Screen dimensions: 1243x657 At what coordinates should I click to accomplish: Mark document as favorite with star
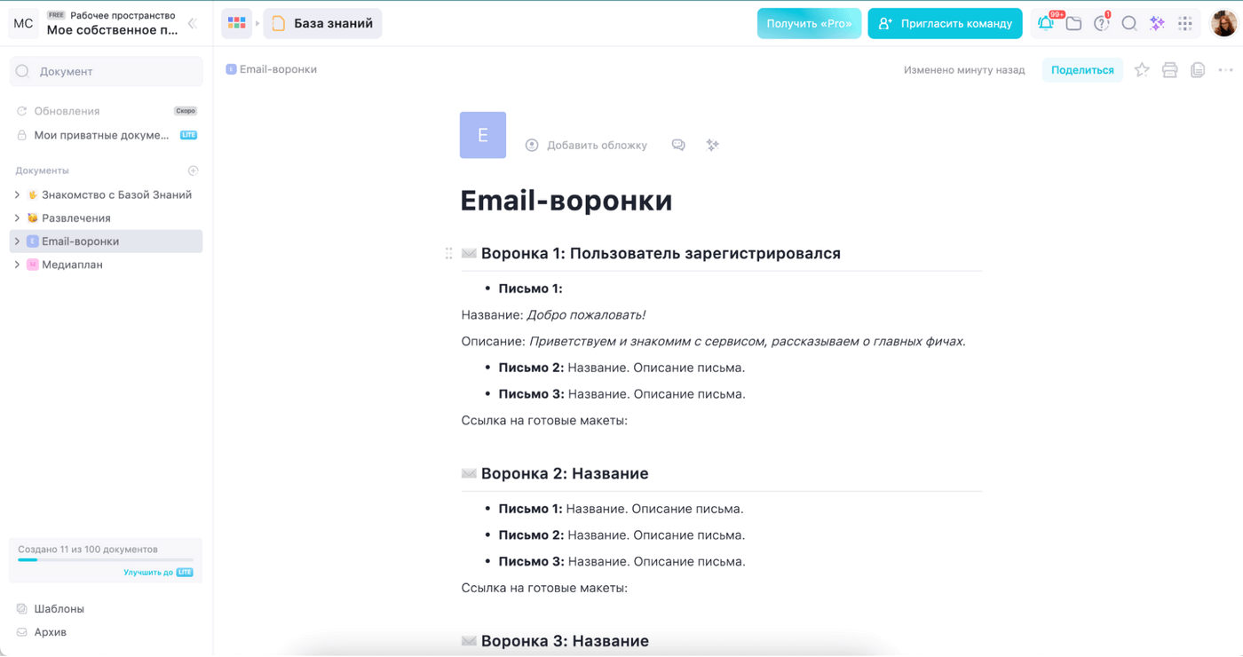1142,70
